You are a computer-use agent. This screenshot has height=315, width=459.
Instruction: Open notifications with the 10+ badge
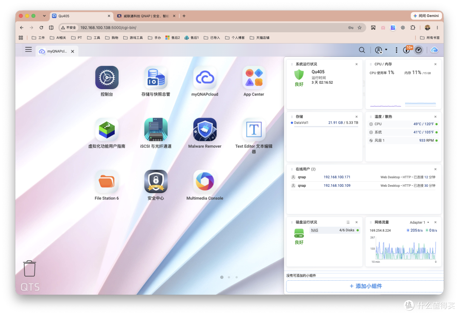[407, 50]
